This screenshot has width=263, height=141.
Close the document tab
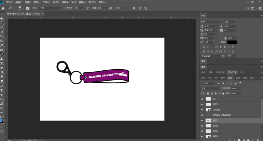click(42, 14)
